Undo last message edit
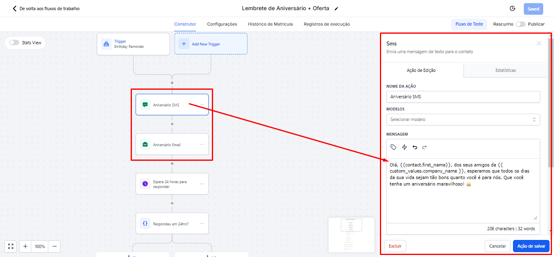Viewport: 554px width, 257px height. 414,147
